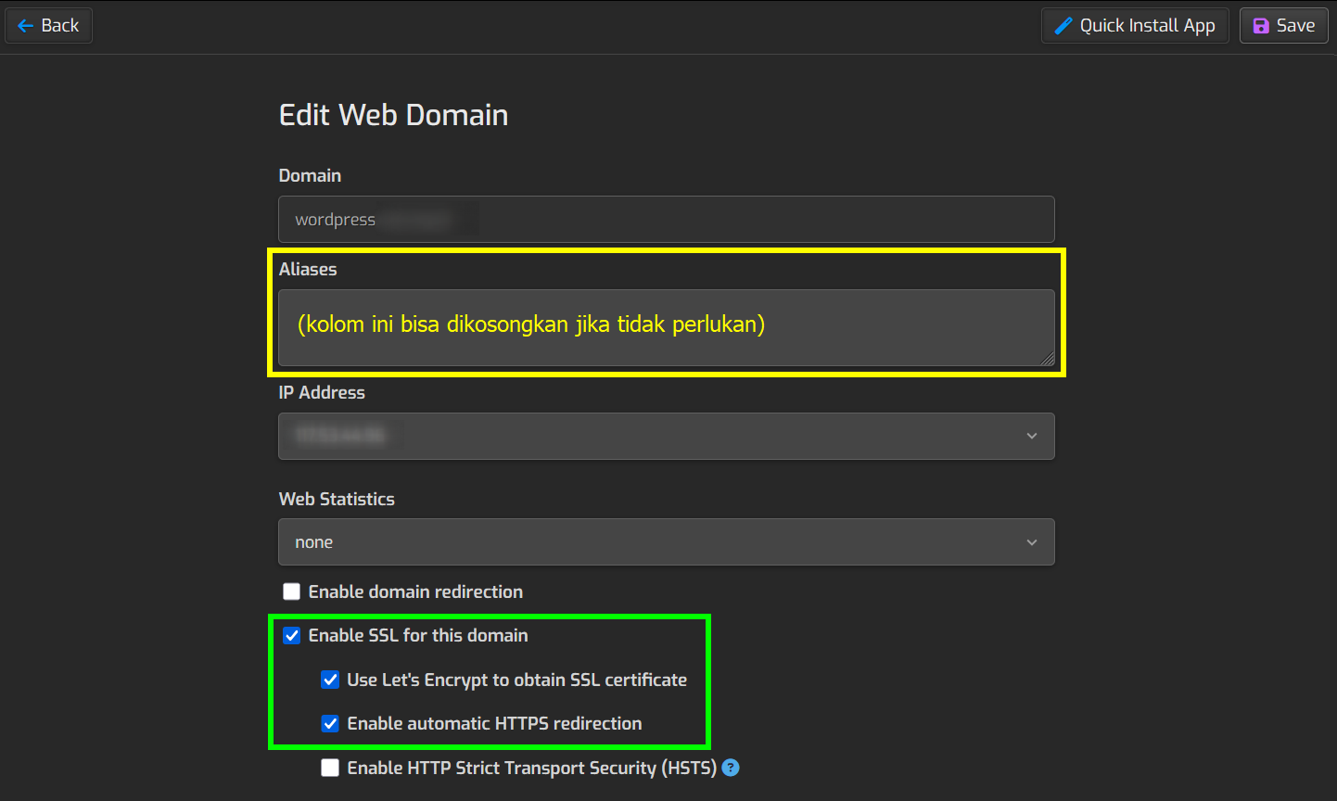
Task: Click the floppy disk icon on Save button
Action: pos(1261,25)
